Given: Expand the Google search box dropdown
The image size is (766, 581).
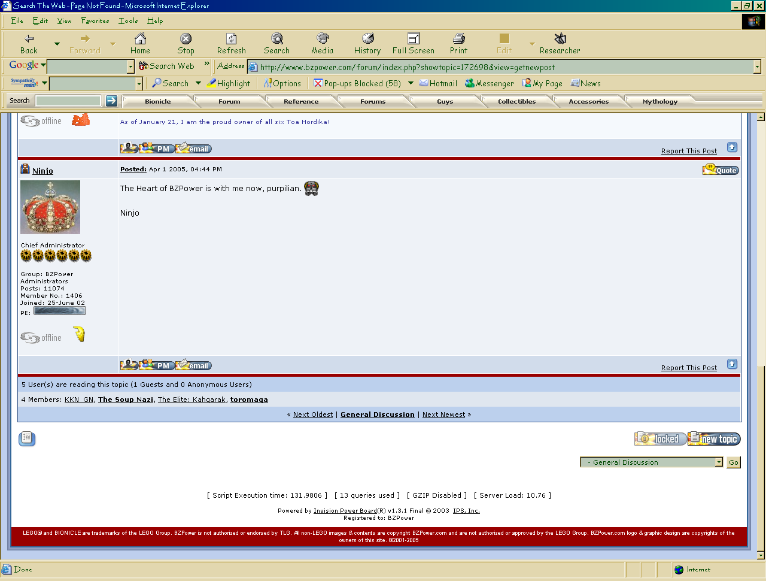Looking at the screenshot, I should point(130,66).
